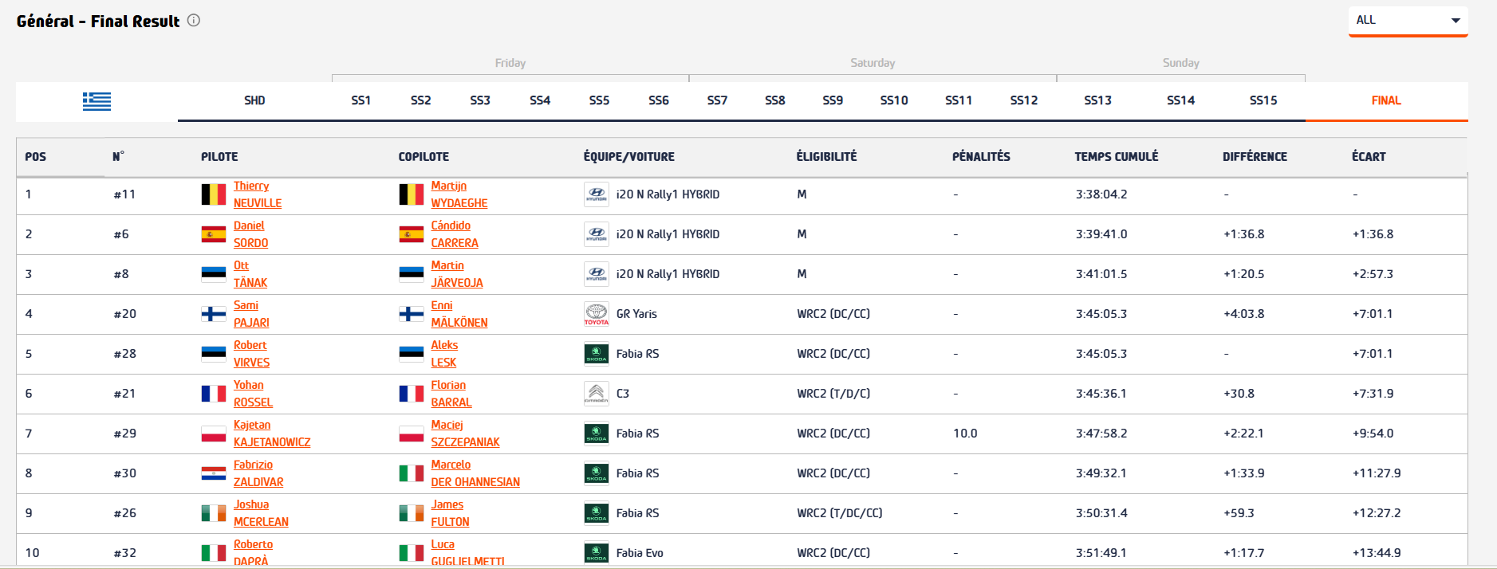Viewport: 1497px width, 569px height.
Task: Open Ott Tänak's driver profile link
Action: (250, 274)
